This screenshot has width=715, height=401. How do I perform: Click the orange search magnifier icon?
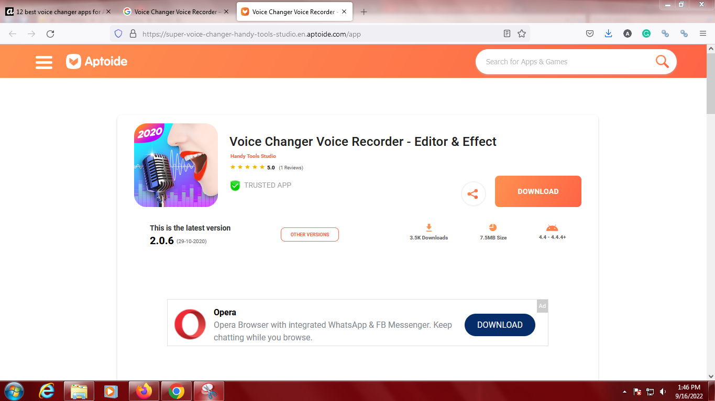(x=662, y=61)
